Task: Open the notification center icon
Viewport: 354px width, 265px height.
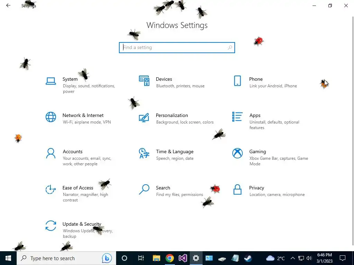Action: (x=343, y=258)
